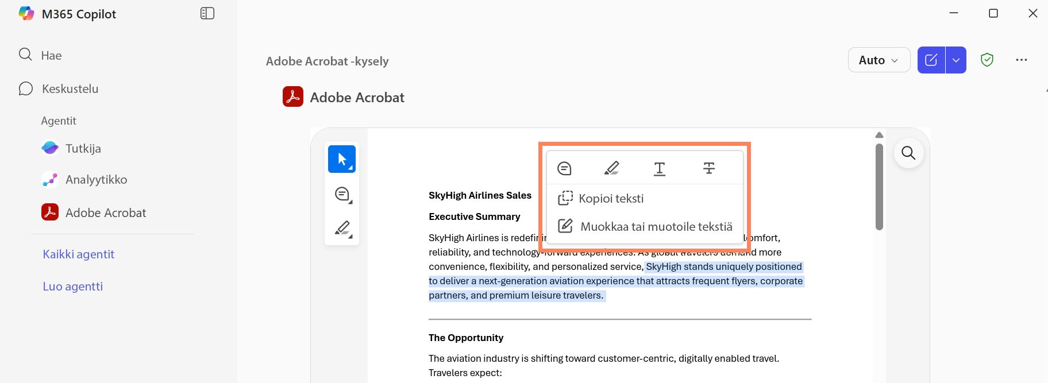The height and width of the screenshot is (383, 1048).
Task: Click the document scrollbar thumb
Action: click(879, 187)
